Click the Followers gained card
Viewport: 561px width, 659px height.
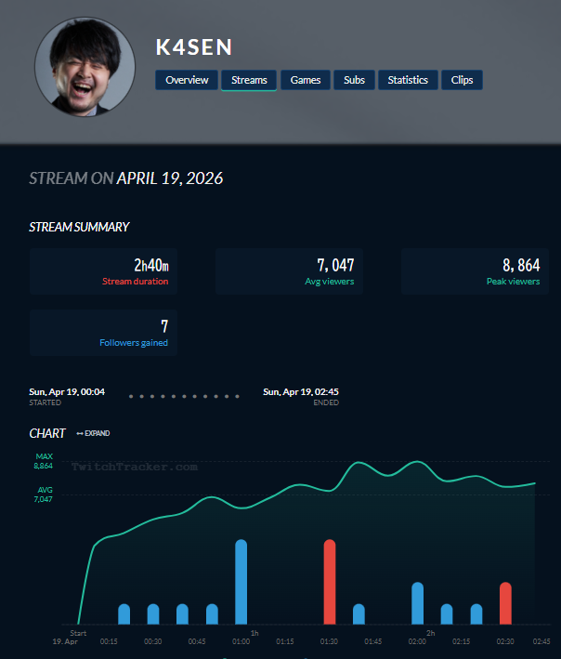[x=103, y=333]
